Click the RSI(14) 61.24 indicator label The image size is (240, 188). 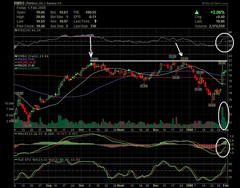tap(29, 30)
